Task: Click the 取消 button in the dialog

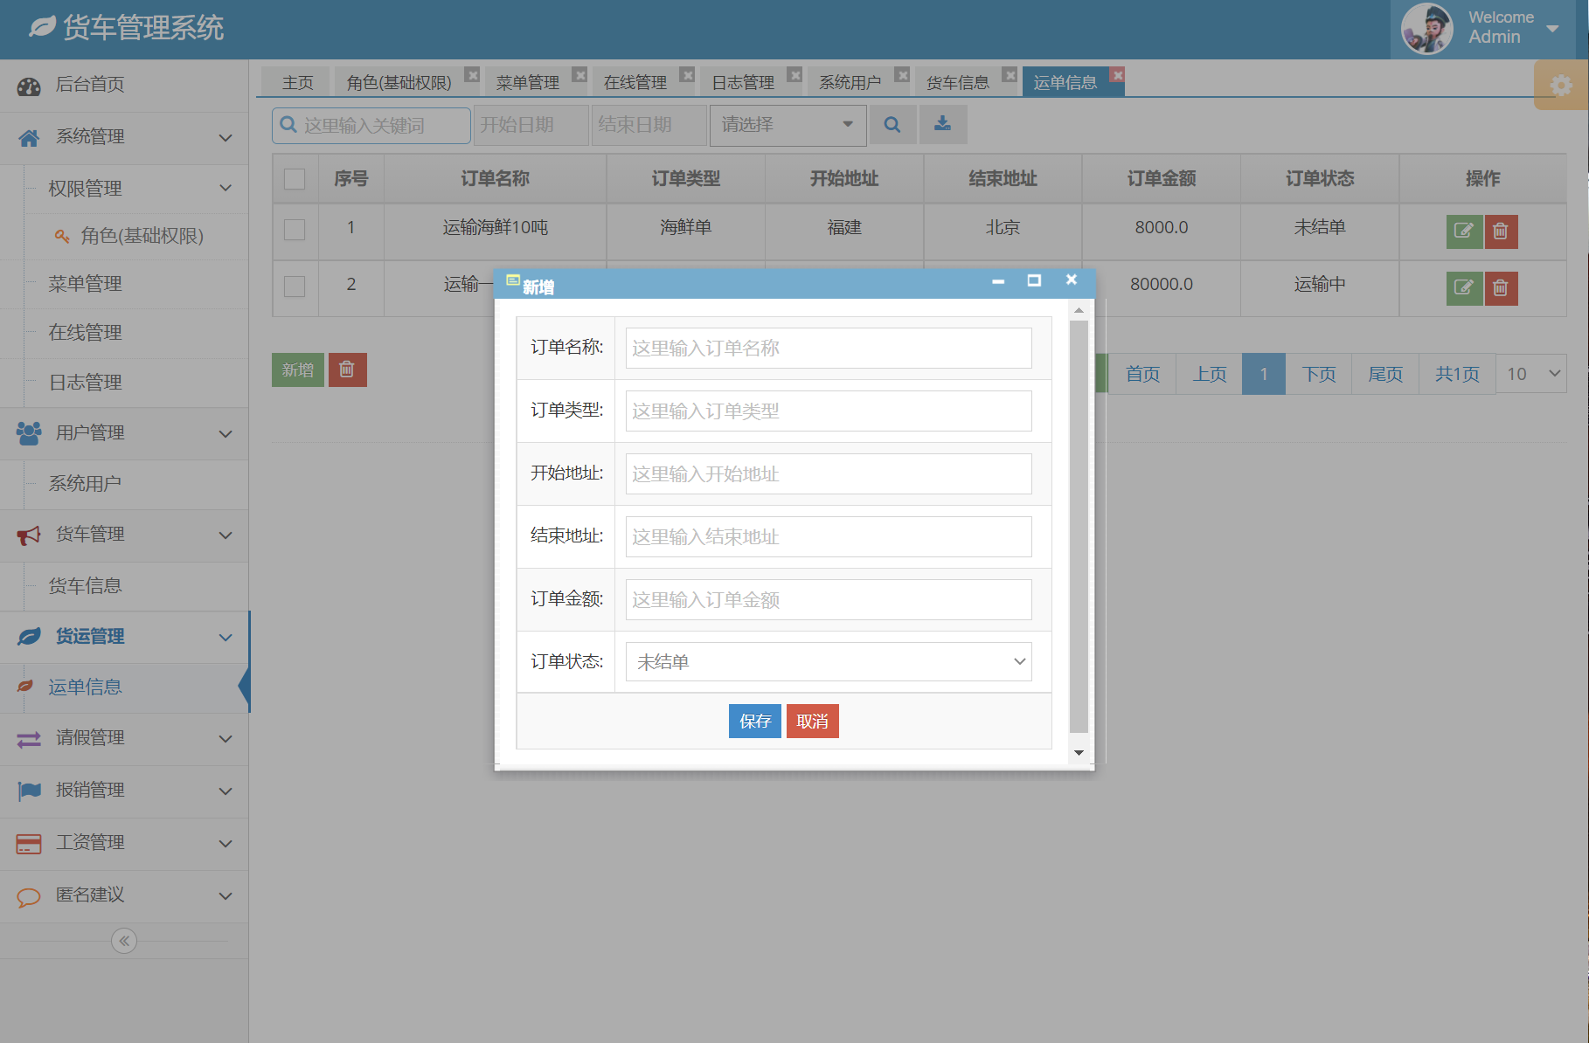Action: point(812,721)
